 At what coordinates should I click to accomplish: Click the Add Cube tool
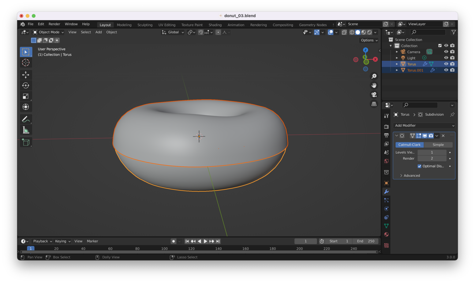26,142
